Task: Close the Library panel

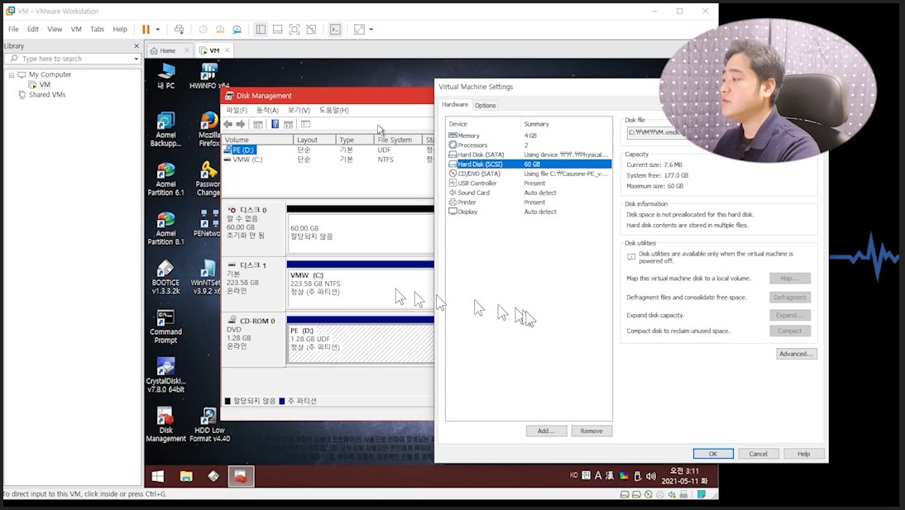Action: coord(136,45)
